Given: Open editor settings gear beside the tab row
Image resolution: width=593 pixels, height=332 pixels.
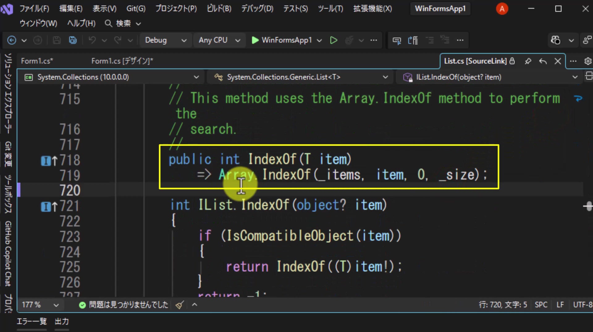Looking at the screenshot, I should coord(588,61).
